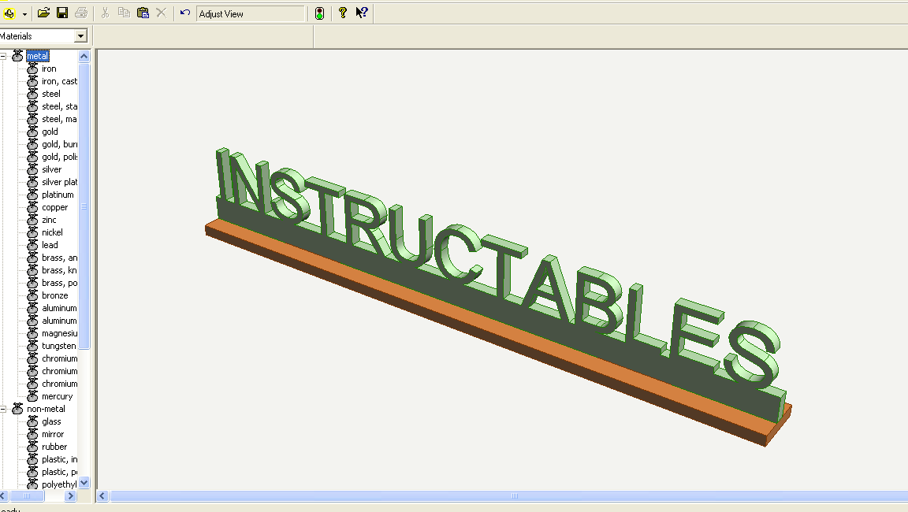This screenshot has width=908, height=512.
Task: Select the tungsten material
Action: [58, 346]
